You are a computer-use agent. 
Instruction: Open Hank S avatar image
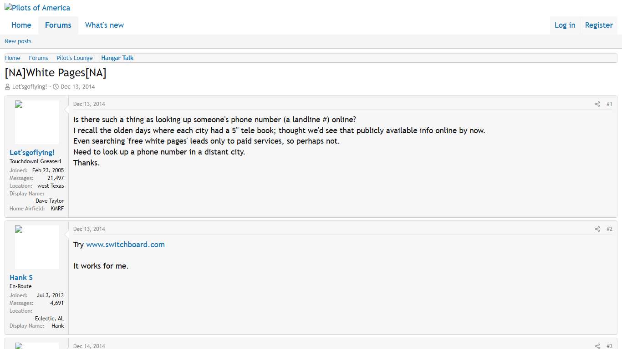[x=37, y=247]
